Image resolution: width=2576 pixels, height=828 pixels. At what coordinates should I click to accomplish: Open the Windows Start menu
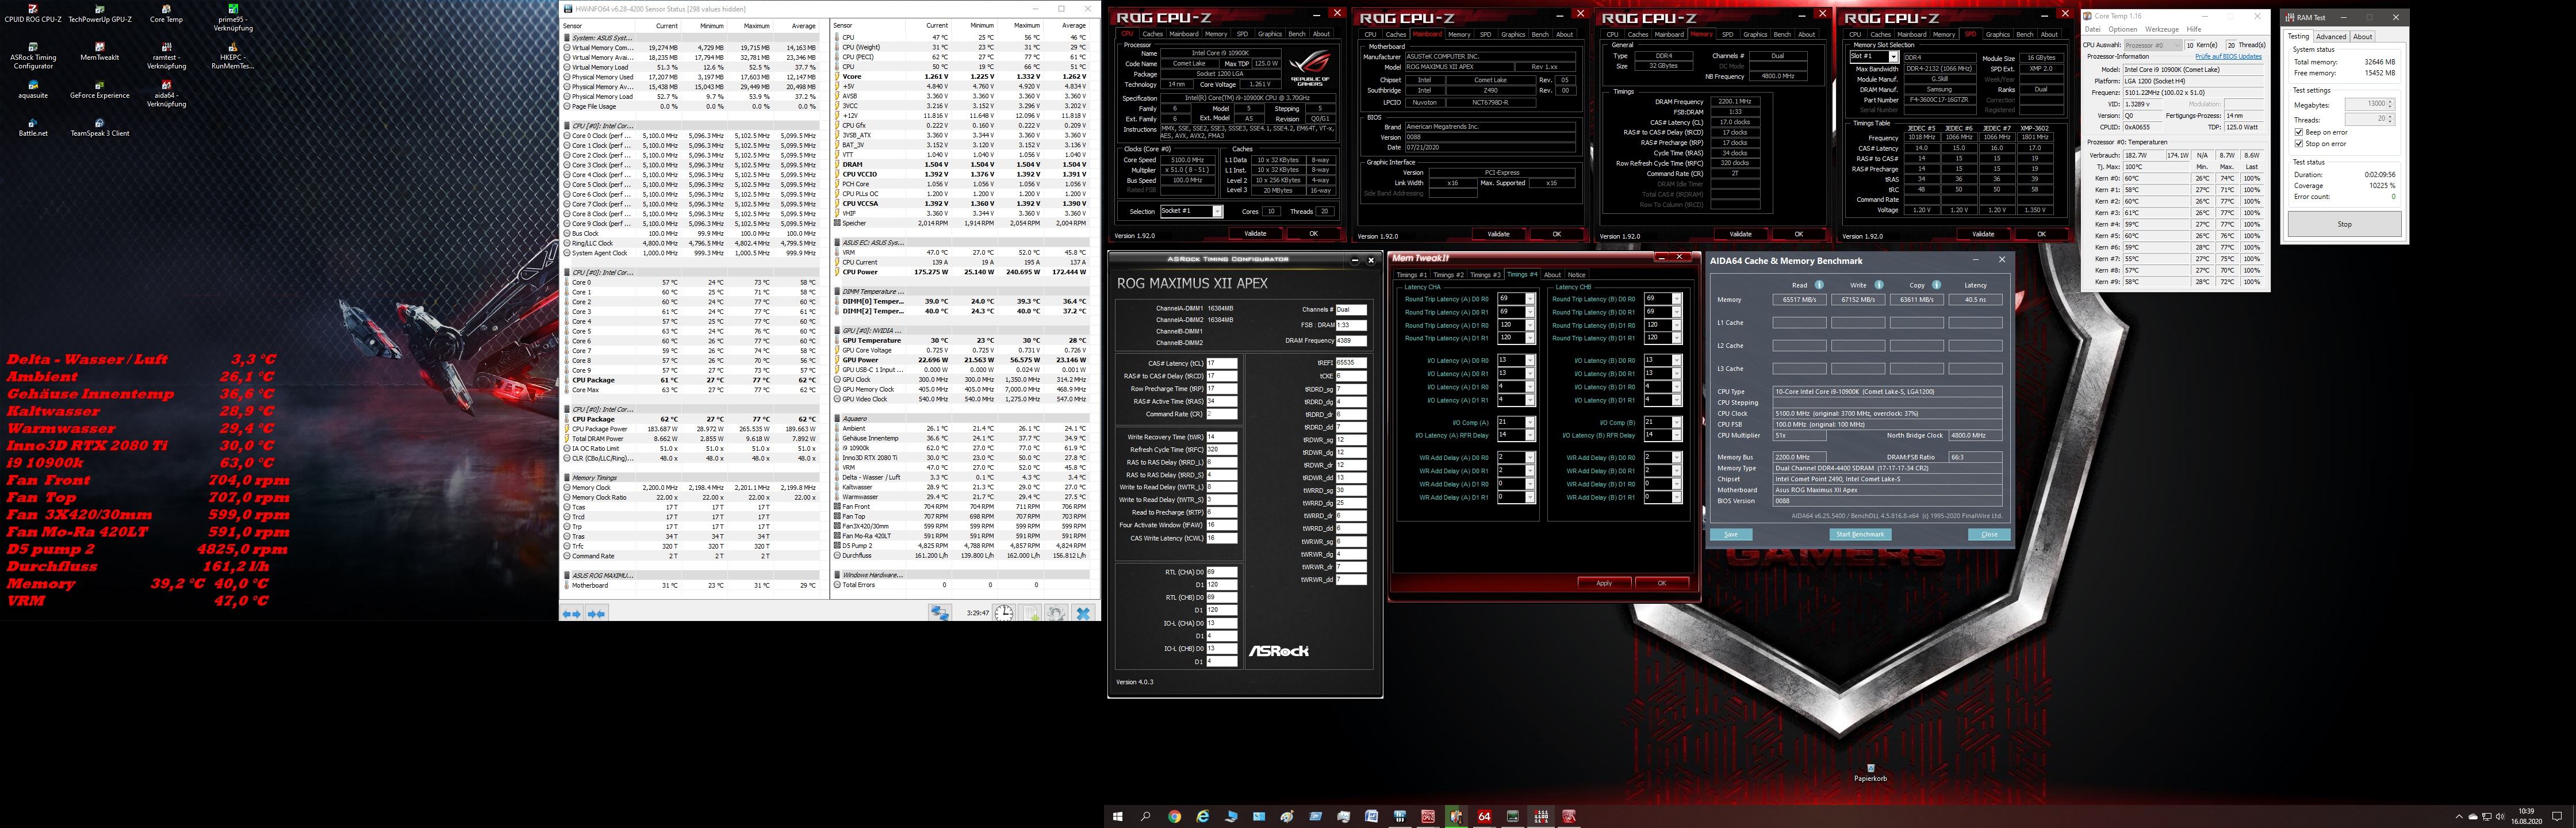click(1118, 816)
